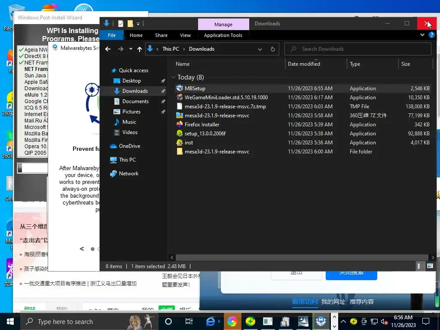440x330 pixels.
Task: Expand the ribbon with the chevron
Action: pos(422,35)
